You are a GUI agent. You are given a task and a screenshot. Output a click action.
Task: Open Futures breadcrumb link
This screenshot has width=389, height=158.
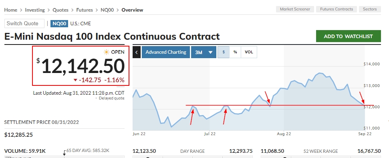point(85,10)
